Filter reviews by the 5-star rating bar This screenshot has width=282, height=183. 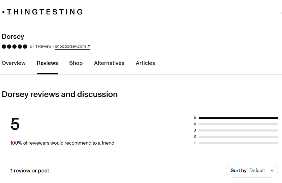pos(239,118)
